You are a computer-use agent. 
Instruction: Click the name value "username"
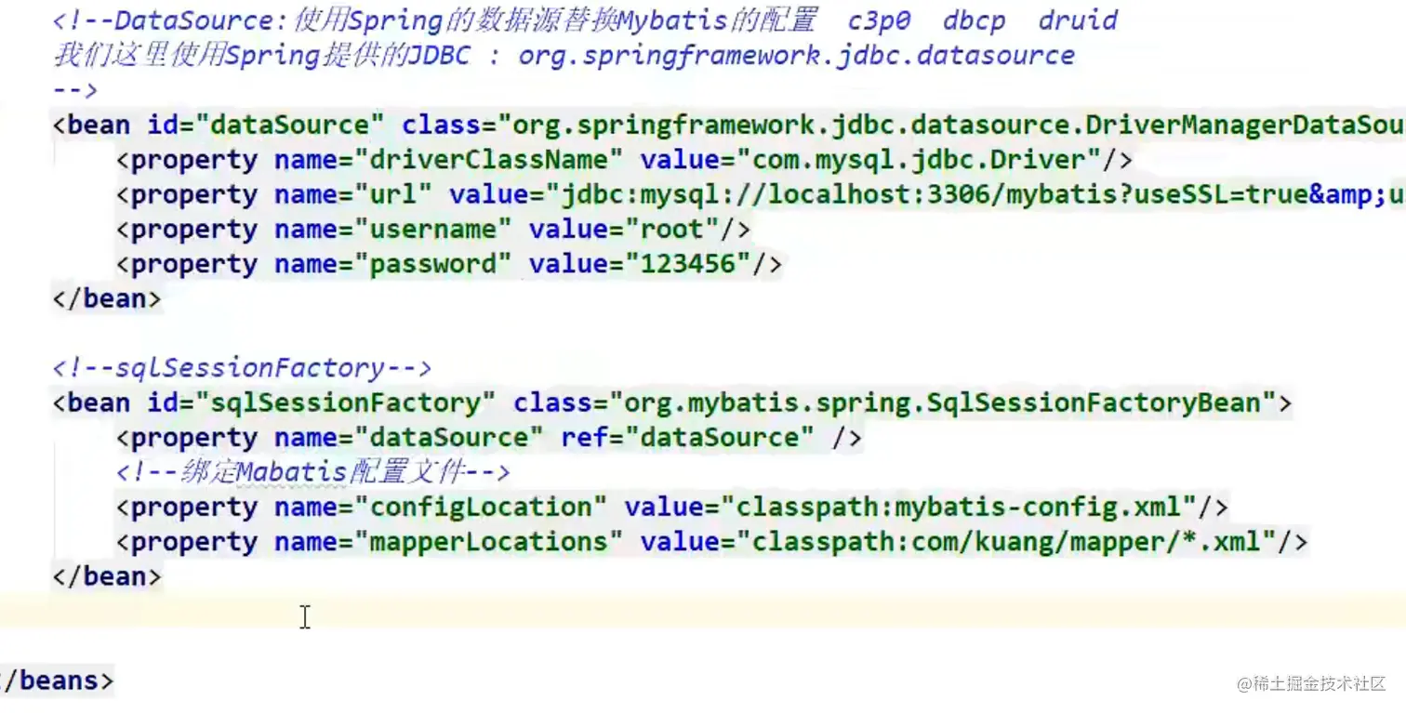click(x=433, y=230)
